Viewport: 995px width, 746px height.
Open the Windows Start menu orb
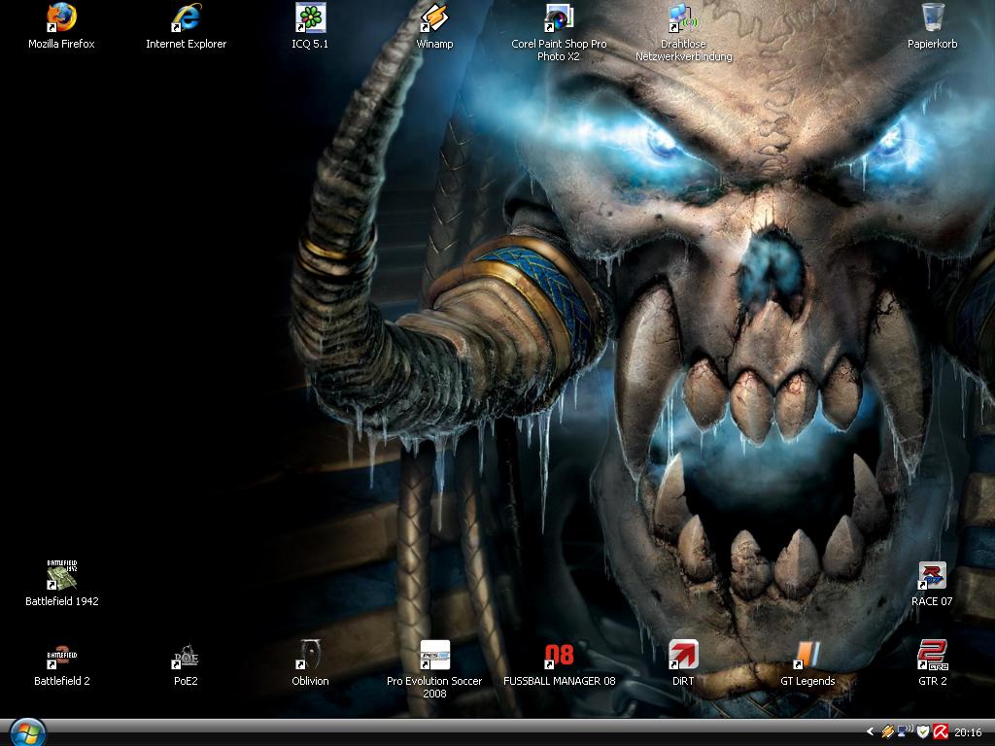click(27, 732)
